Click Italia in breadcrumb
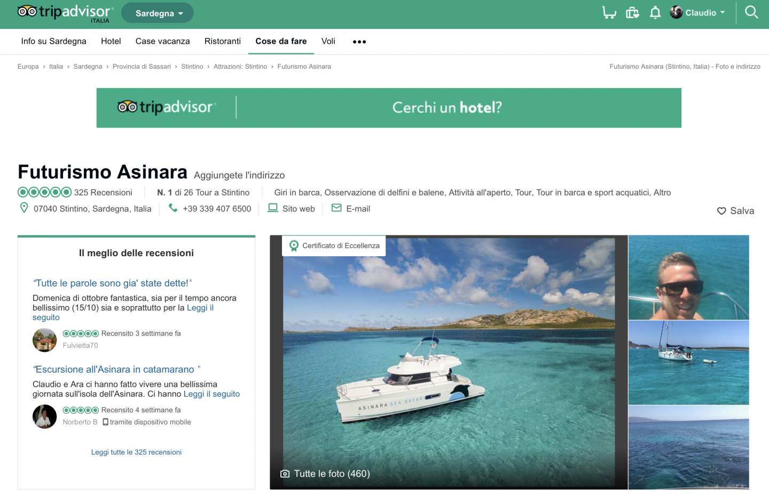This screenshot has height=498, width=769. [x=56, y=67]
